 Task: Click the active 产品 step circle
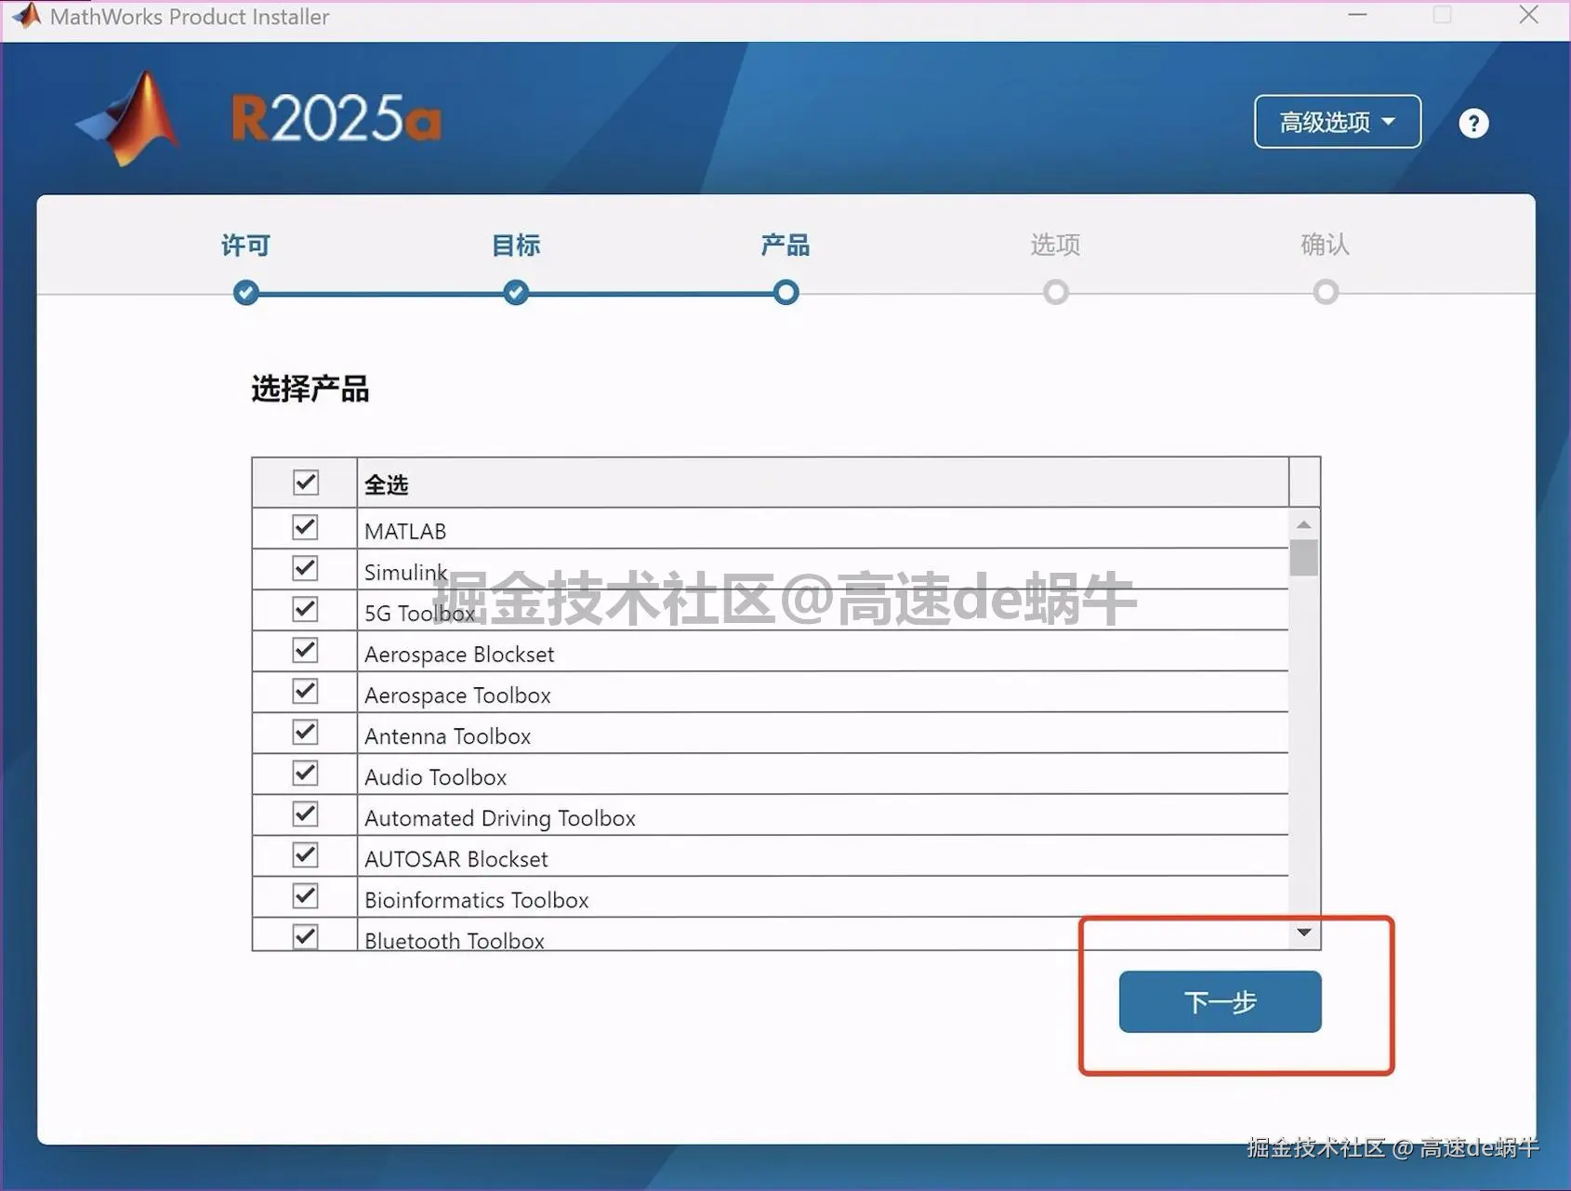click(785, 292)
